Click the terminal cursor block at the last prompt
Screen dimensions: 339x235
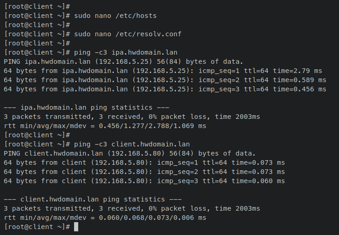76,227
